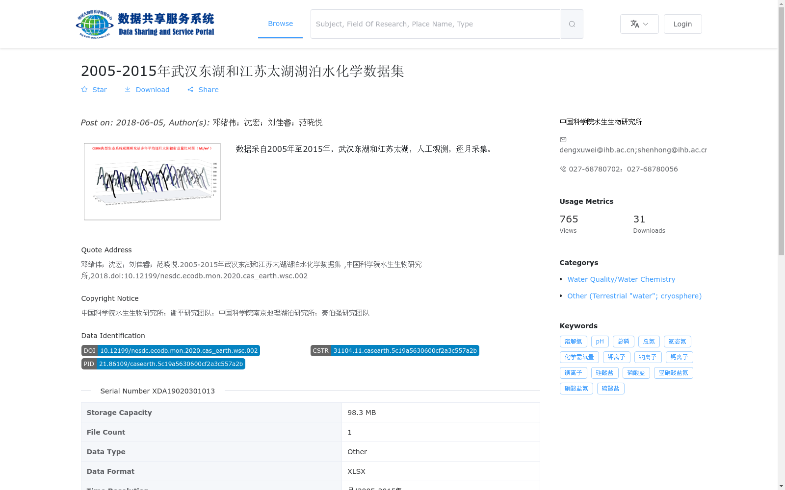Click the dataset title heading
Screen dimensions: 785x490
pyautogui.click(x=242, y=71)
